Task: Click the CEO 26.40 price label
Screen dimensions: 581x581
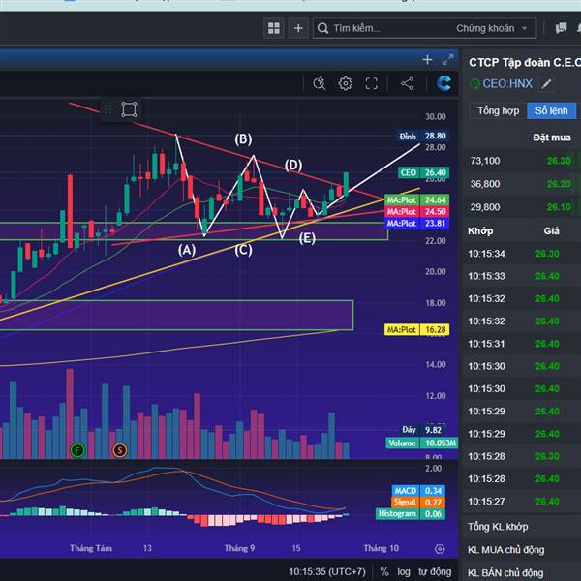Action: 423,172
